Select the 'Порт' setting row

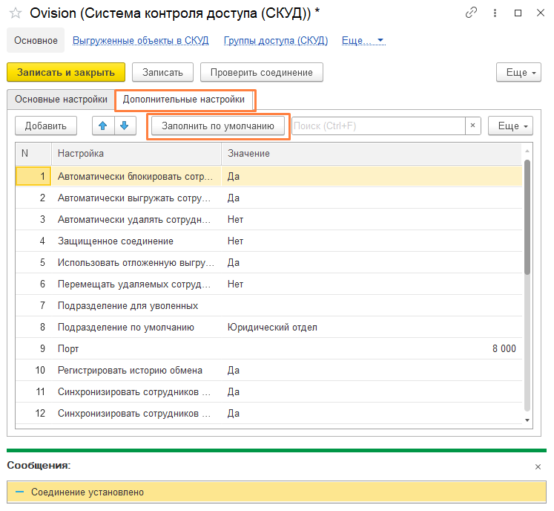click(x=269, y=349)
